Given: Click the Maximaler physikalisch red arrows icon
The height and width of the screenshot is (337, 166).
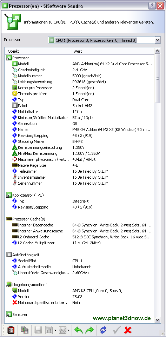Looking at the screenshot, I should tap(15, 159).
